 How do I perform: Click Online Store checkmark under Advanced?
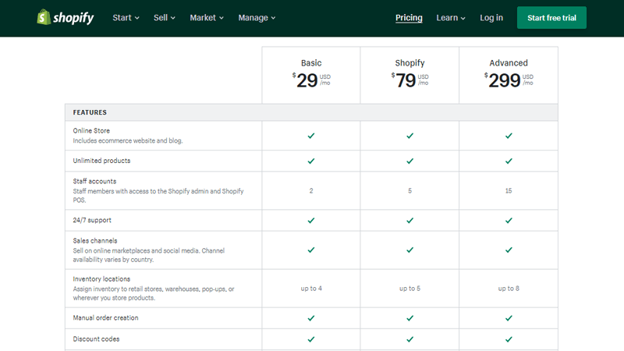click(509, 136)
